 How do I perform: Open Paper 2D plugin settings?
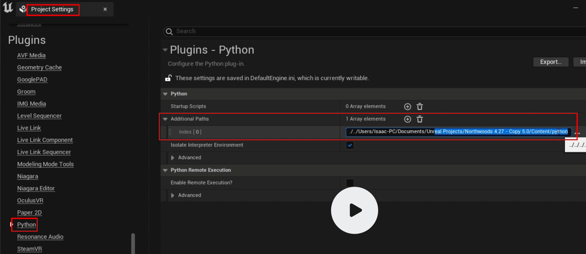coord(29,212)
